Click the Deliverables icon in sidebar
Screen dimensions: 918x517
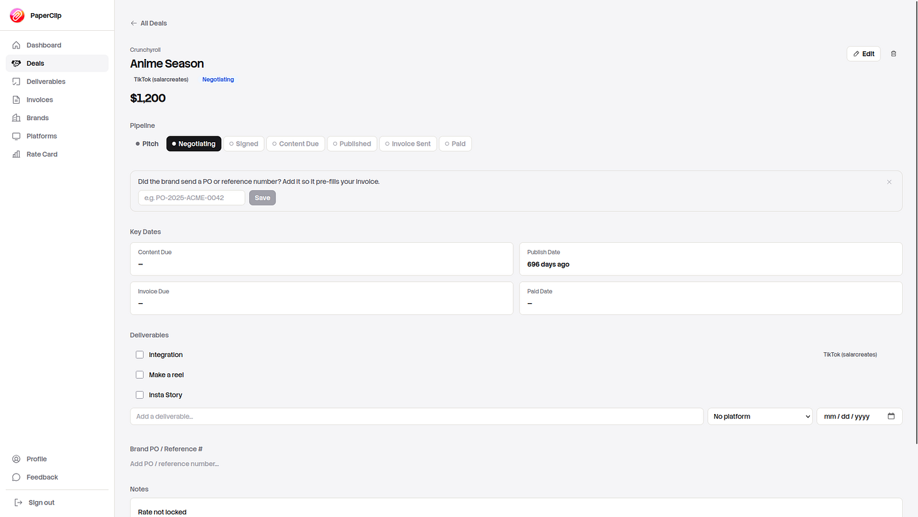click(x=16, y=82)
